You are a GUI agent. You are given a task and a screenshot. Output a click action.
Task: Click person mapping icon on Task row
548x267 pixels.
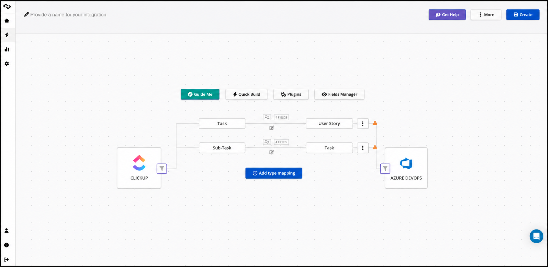[267, 117]
